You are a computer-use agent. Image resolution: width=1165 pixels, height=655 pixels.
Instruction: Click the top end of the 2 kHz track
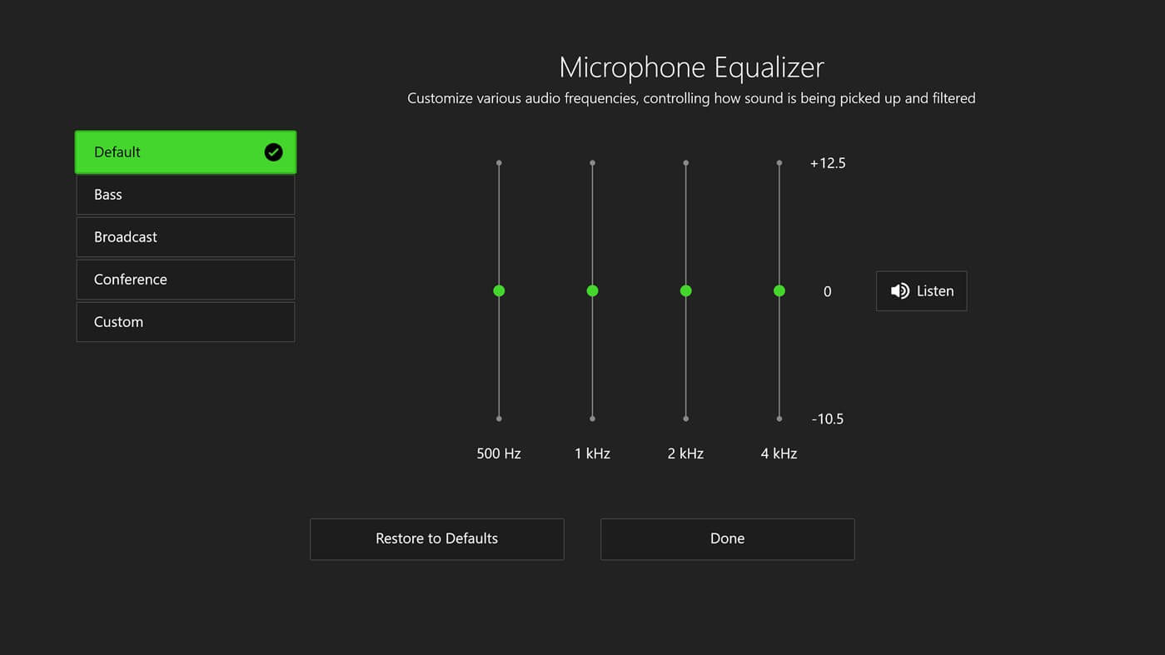pyautogui.click(x=685, y=163)
